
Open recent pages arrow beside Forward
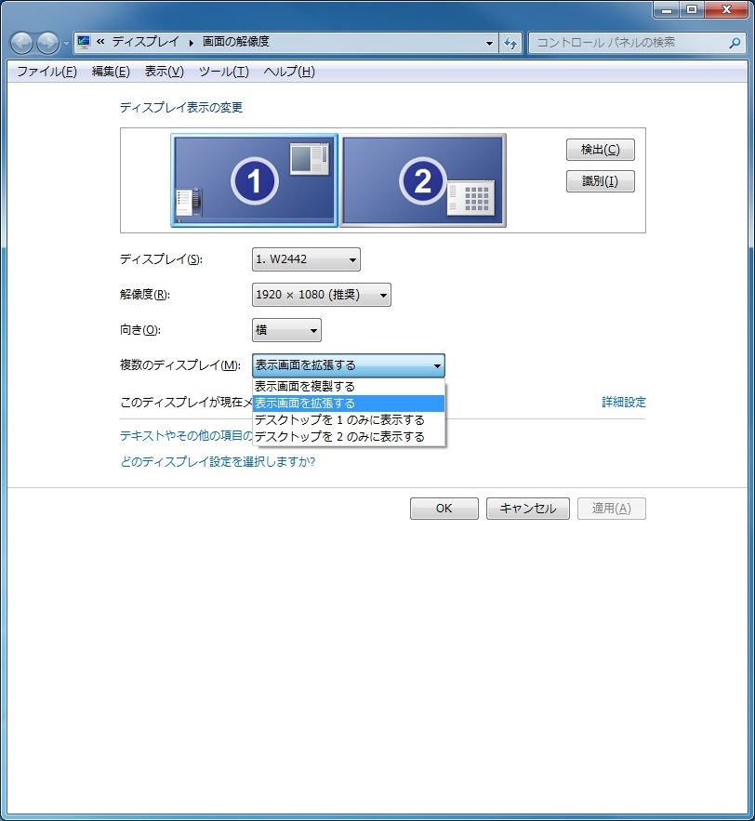coord(66,44)
